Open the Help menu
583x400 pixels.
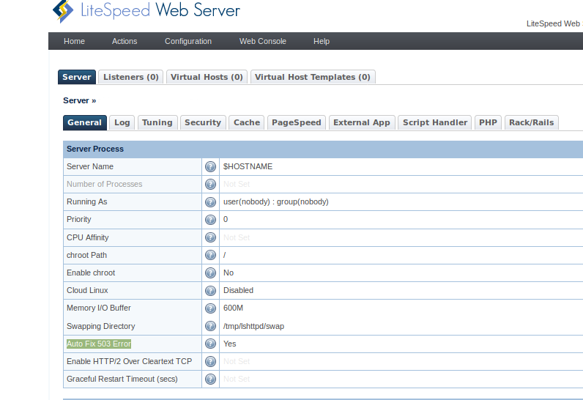[x=322, y=41]
